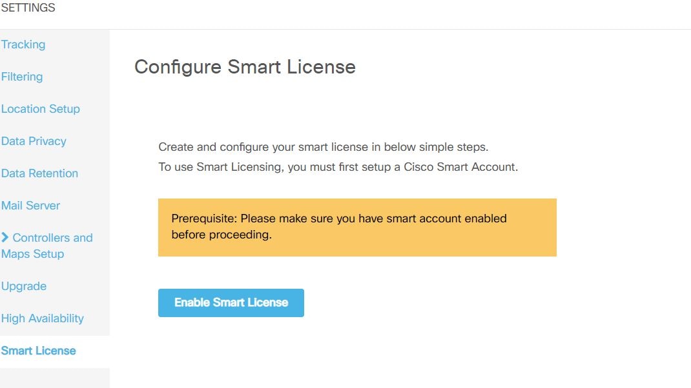The image size is (691, 388).
Task: Click the Controllers and Maps Setup label
Action: pos(47,246)
